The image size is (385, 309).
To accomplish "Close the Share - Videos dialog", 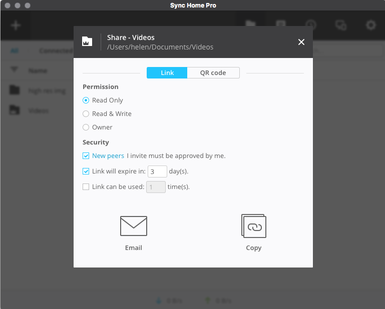I will pyautogui.click(x=301, y=42).
